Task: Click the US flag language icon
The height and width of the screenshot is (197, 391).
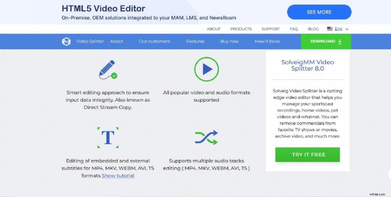Action: tap(330, 29)
